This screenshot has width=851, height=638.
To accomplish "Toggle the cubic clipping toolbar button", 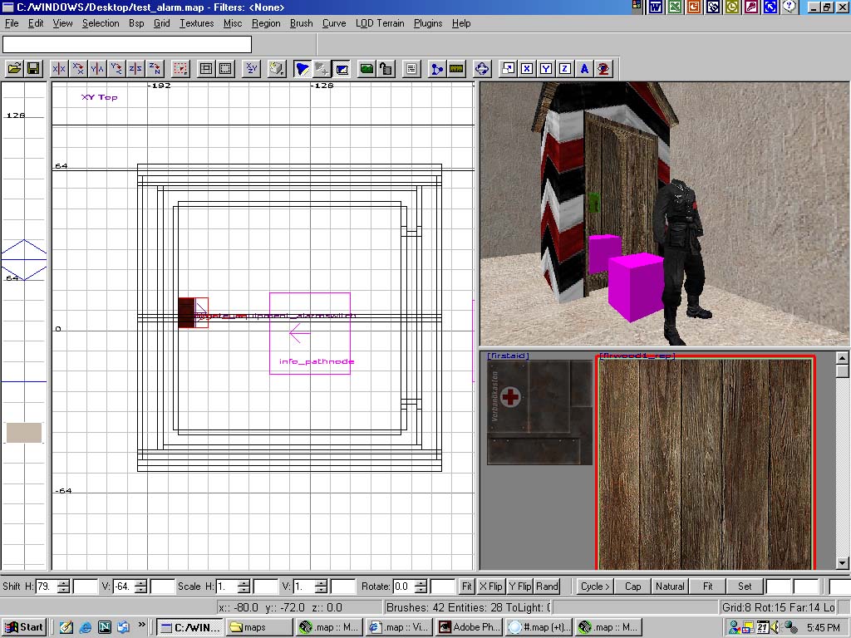I will point(341,69).
